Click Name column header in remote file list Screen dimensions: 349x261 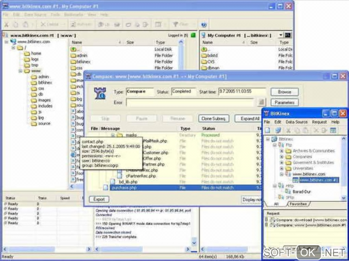coord(95,42)
